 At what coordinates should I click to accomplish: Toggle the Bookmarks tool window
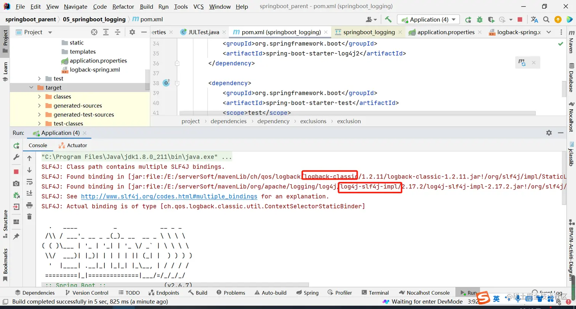pyautogui.click(x=5, y=265)
